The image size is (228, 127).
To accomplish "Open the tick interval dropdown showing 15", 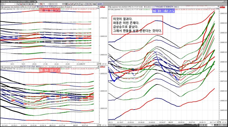I will 48,4.
